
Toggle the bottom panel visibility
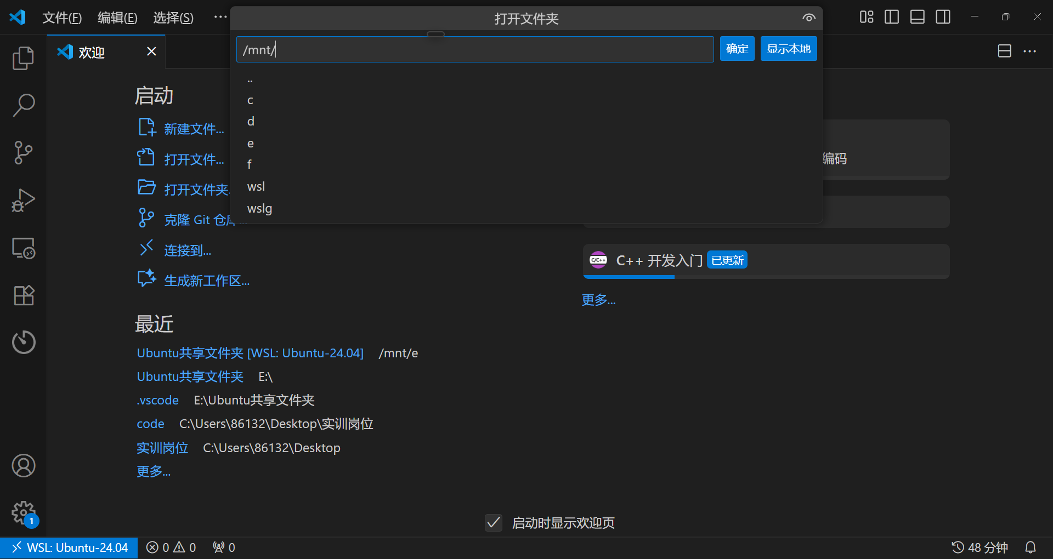point(918,17)
